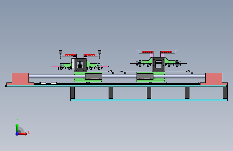Click the blue origin ball of the triad

click(x=17, y=134)
